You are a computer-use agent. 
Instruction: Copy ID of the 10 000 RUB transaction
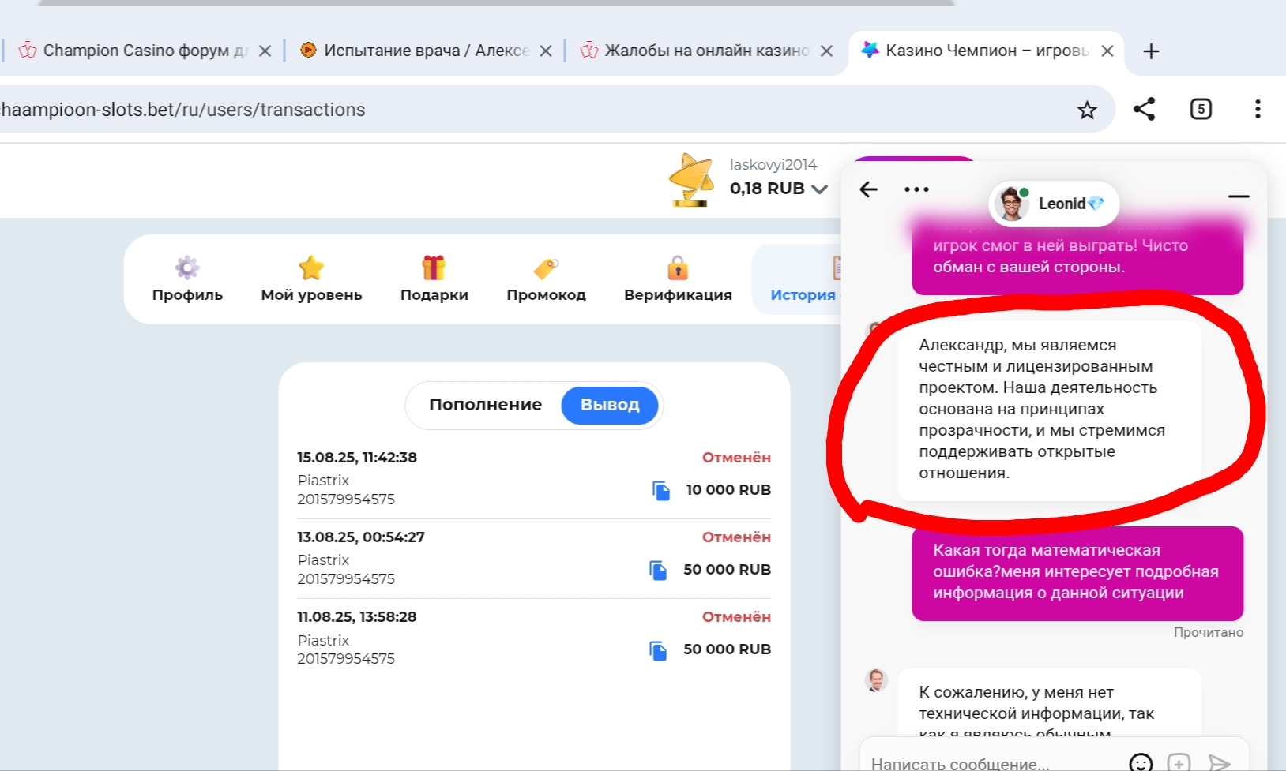(x=661, y=490)
